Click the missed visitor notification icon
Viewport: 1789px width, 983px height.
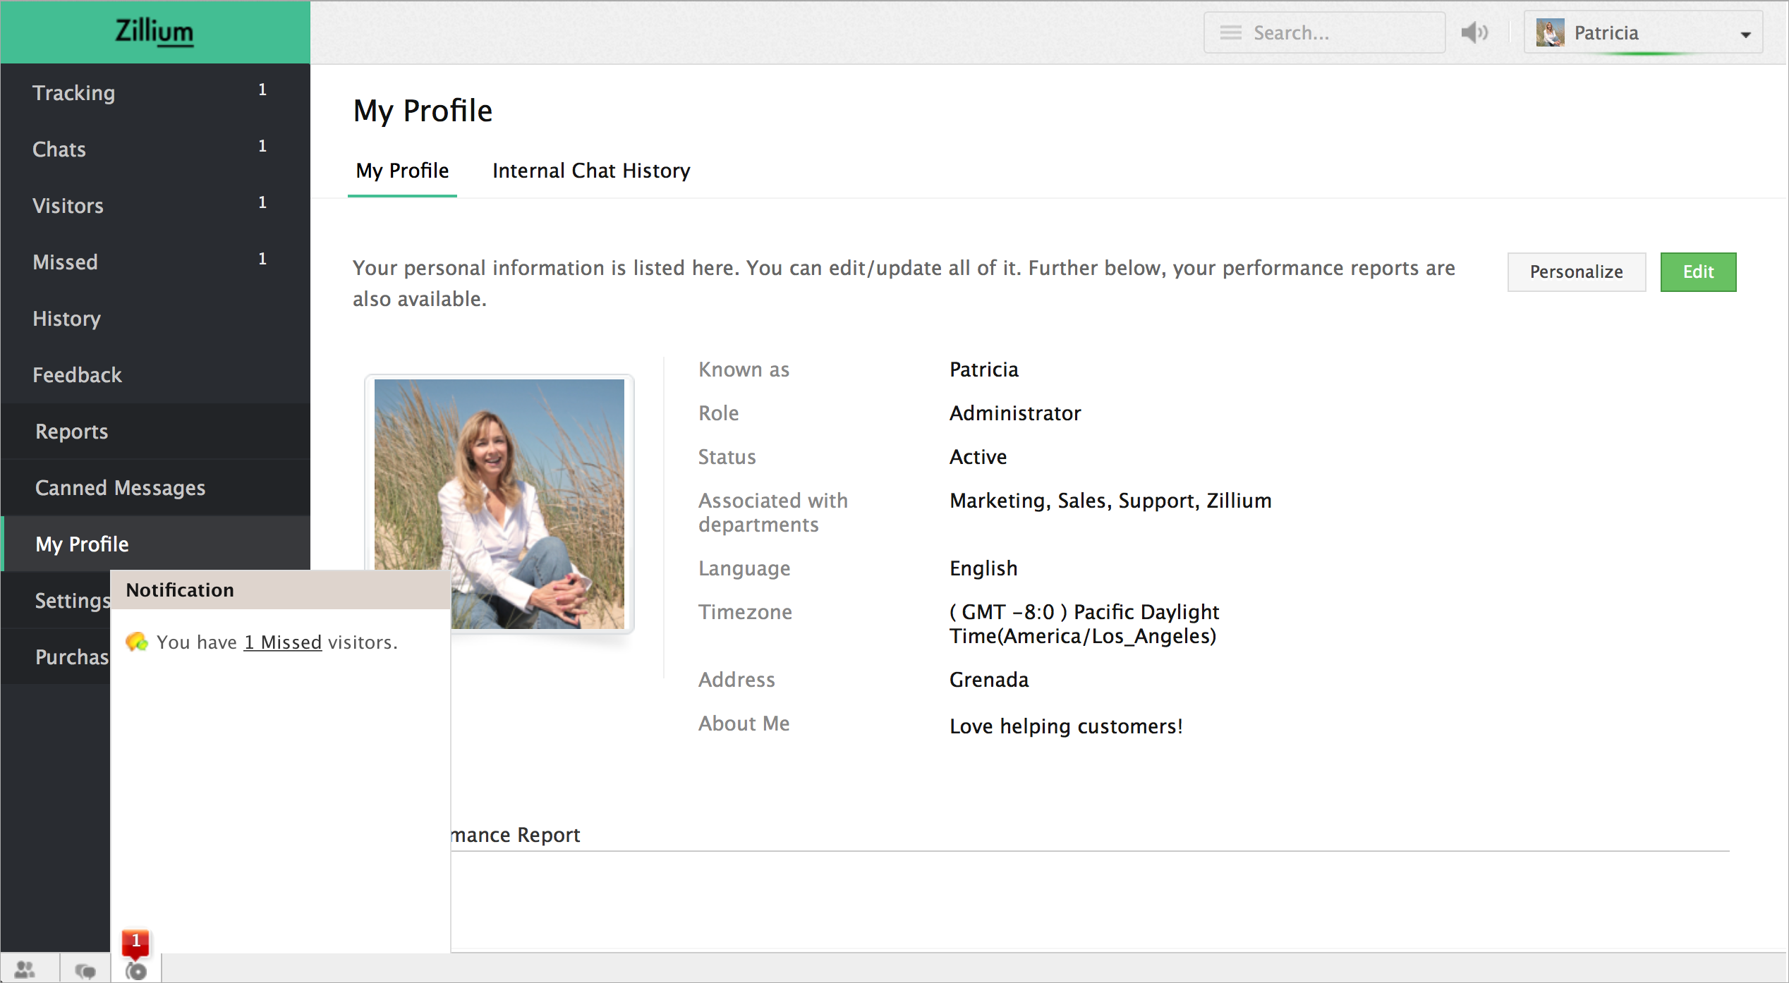pos(137,642)
